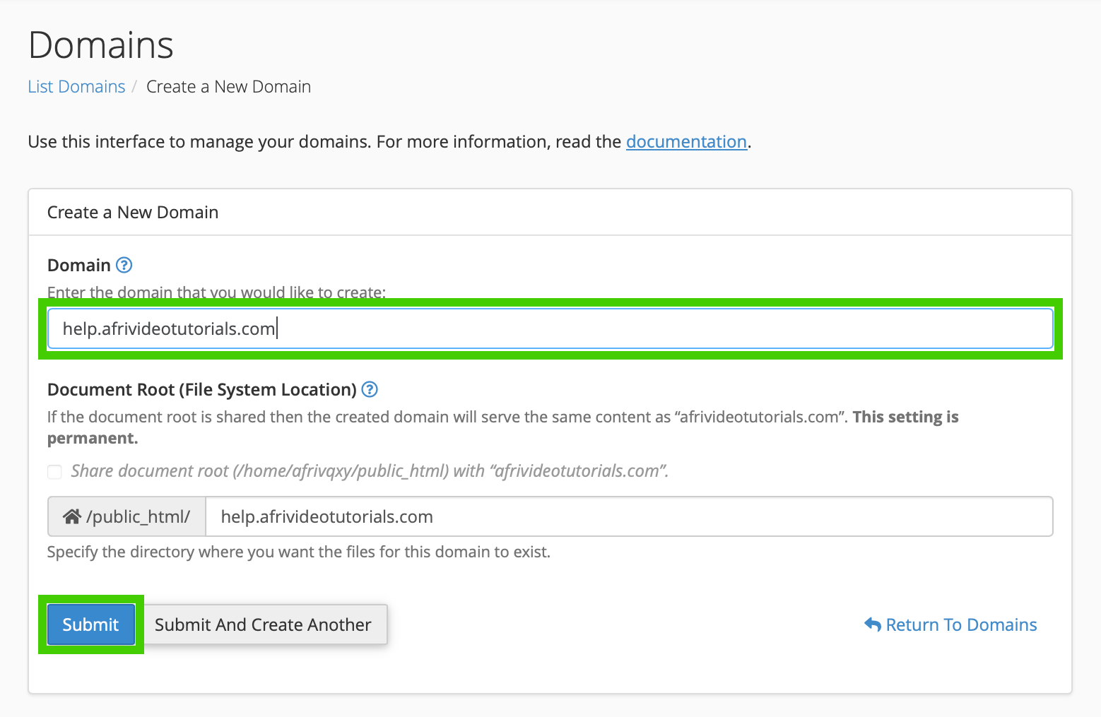Click the Document Root (File System Location) label

point(201,389)
